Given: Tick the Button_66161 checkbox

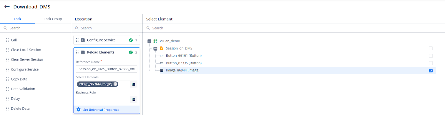Looking at the screenshot, I should click(431, 56).
